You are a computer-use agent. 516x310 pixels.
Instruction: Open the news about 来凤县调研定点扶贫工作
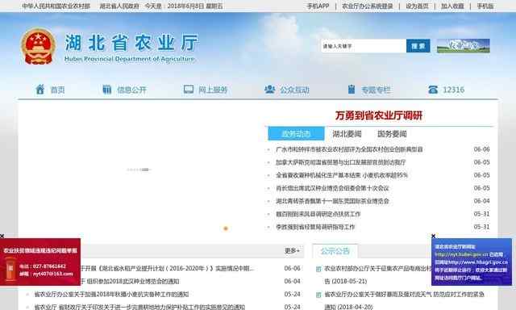(318, 214)
